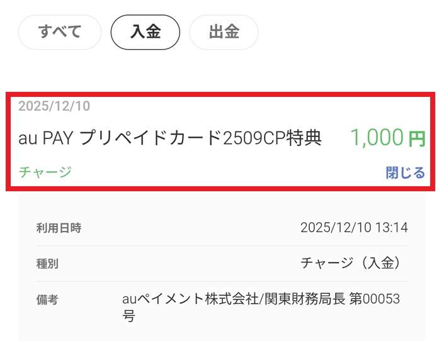Switch to the 入金 filter tab

[145, 32]
